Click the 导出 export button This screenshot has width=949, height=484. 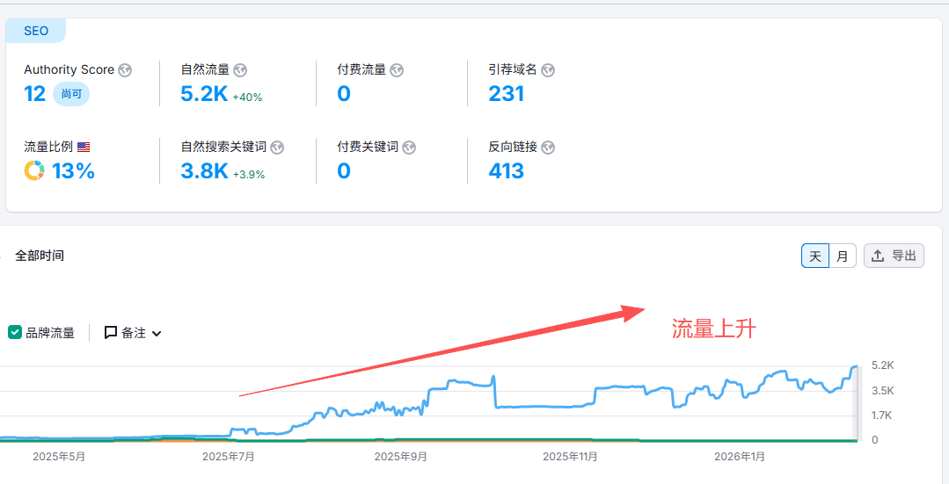pos(894,256)
